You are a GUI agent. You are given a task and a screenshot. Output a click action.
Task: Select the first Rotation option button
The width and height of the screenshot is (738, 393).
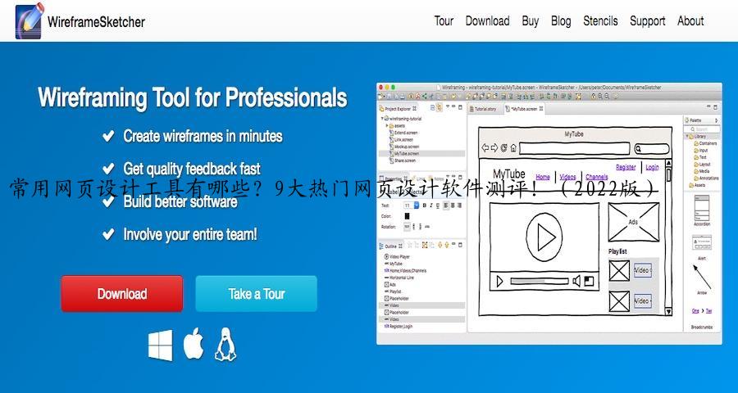pos(407,227)
